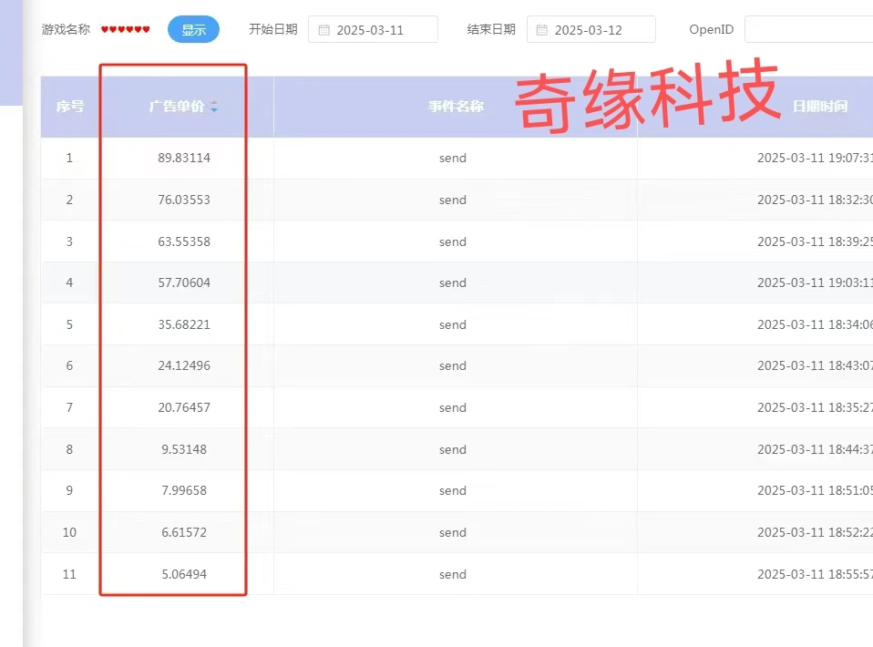Click timestamp 2025-03-11 18:55:57 cell

[815, 574]
